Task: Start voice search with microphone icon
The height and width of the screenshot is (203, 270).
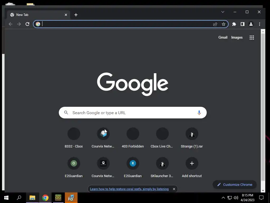Action: [x=199, y=113]
